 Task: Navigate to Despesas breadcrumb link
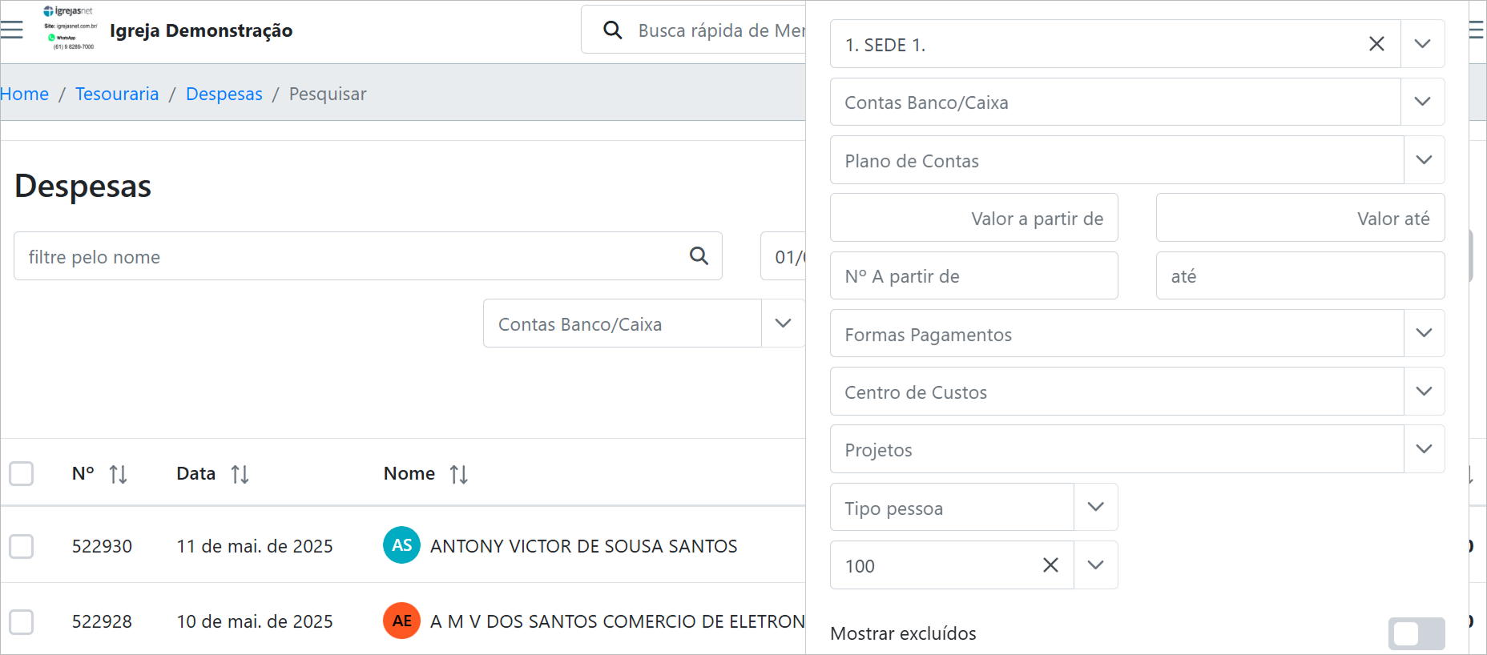tap(224, 94)
